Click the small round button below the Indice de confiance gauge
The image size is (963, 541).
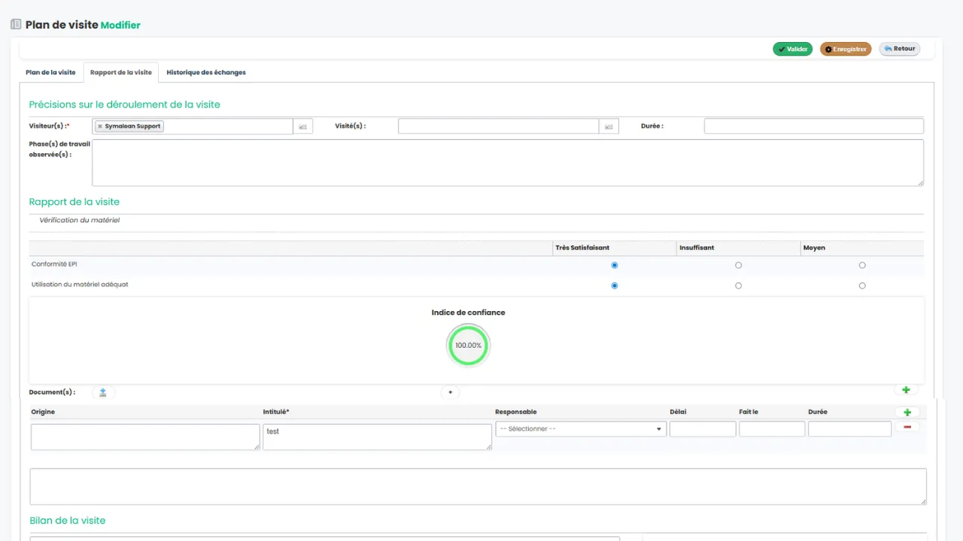coord(450,392)
